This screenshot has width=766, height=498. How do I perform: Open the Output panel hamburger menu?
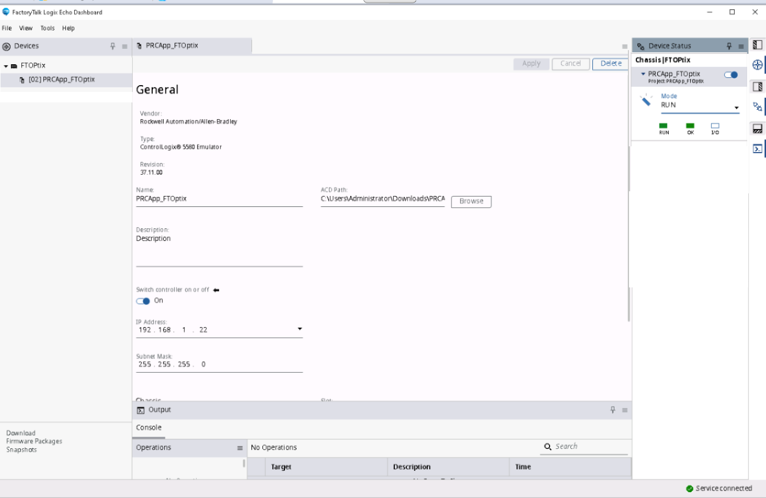click(x=625, y=410)
